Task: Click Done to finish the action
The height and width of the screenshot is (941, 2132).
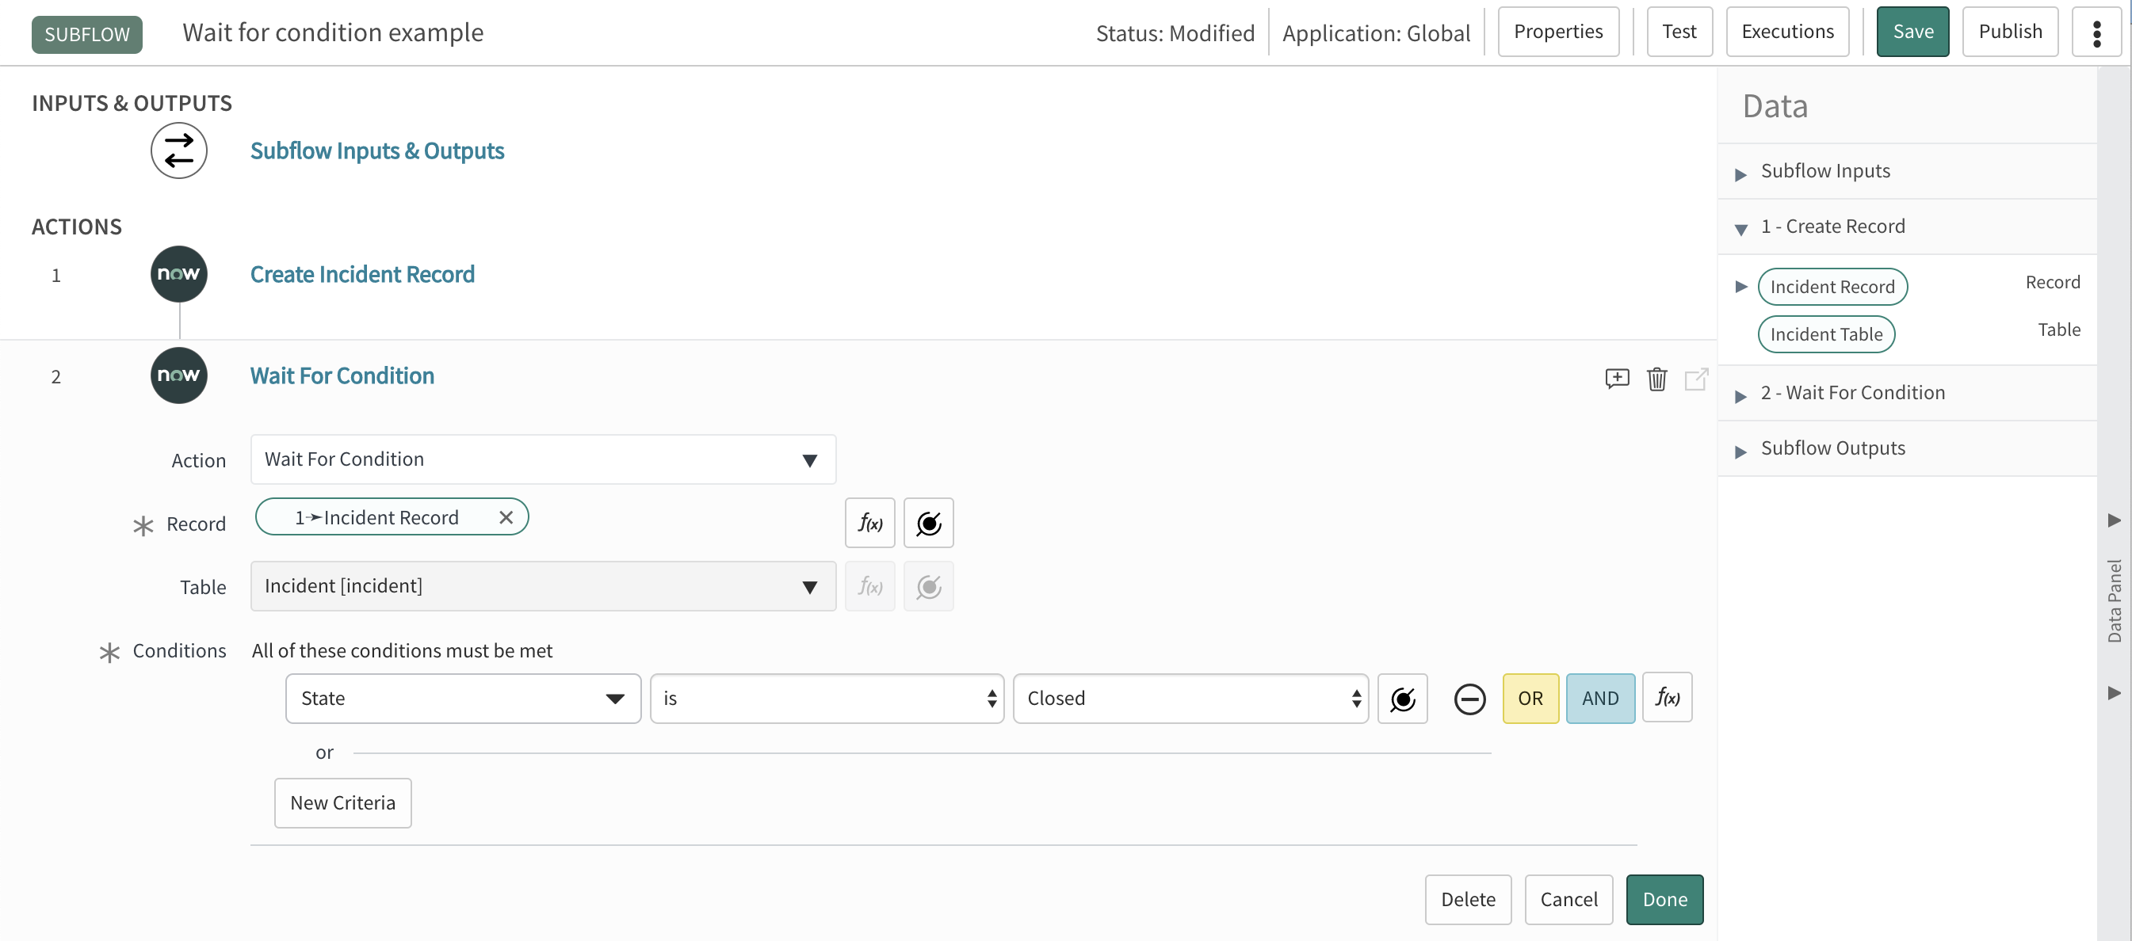Action: (1664, 900)
